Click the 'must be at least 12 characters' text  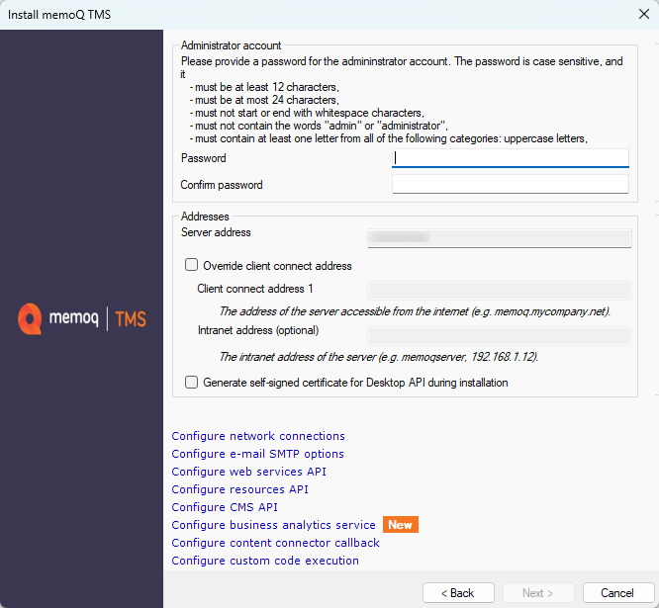click(265, 87)
